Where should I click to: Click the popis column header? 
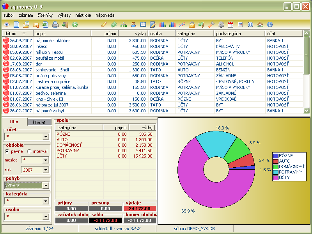pos(62,34)
